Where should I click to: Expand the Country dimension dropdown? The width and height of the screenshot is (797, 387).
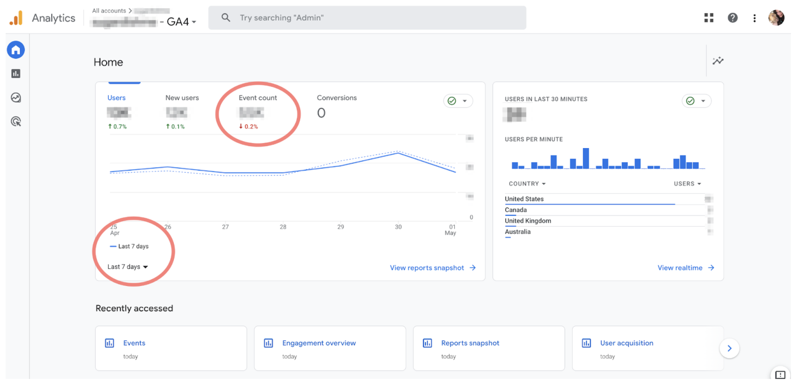pyautogui.click(x=527, y=184)
